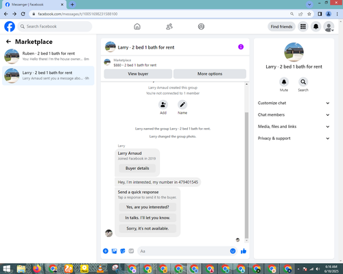Open the Chrome three-dot menu
This screenshot has width=343, height=274.
click(337, 14)
